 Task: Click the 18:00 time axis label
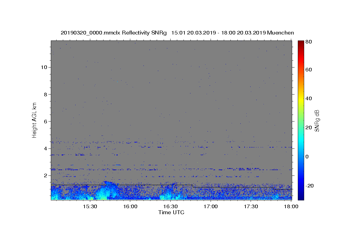(291, 206)
